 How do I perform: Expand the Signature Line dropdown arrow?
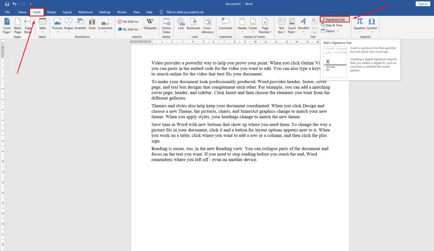point(348,20)
